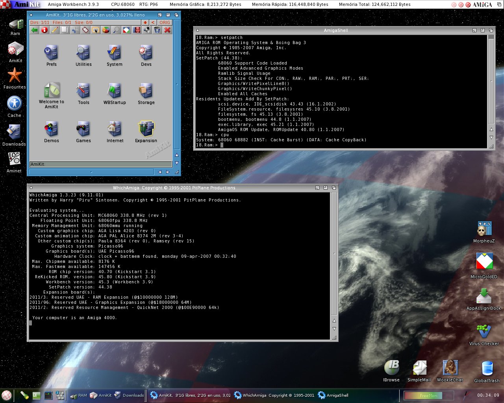Viewport: 504px width, 403px height.
Task: Open the WBStartup drawer
Action: [115, 94]
